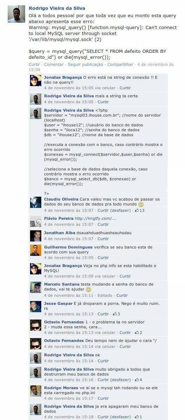Open Rodrigo Vieira da Silva's main post avatar
Viewport: 185px width, 420px height.
pos(16,14)
